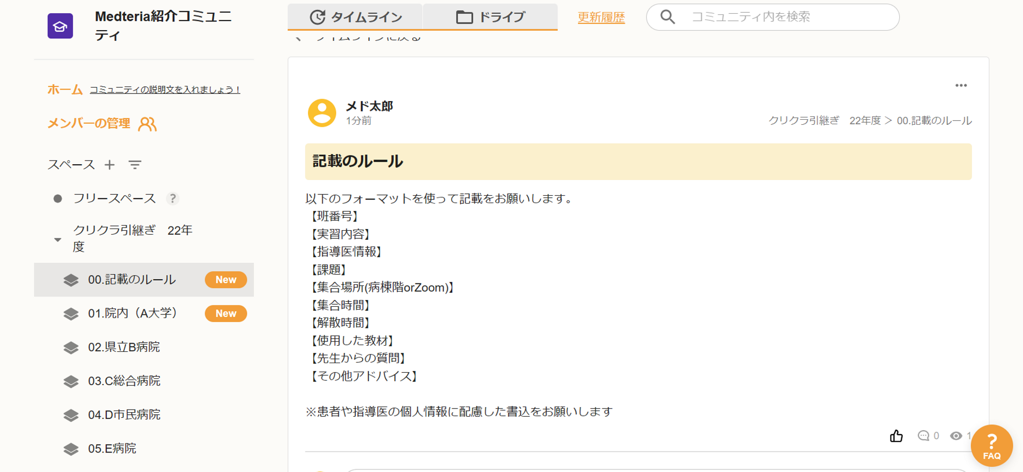Open breadcrumb クリクラ引継ぎ 22年度
This screenshot has height=472, width=1023.
tap(825, 121)
